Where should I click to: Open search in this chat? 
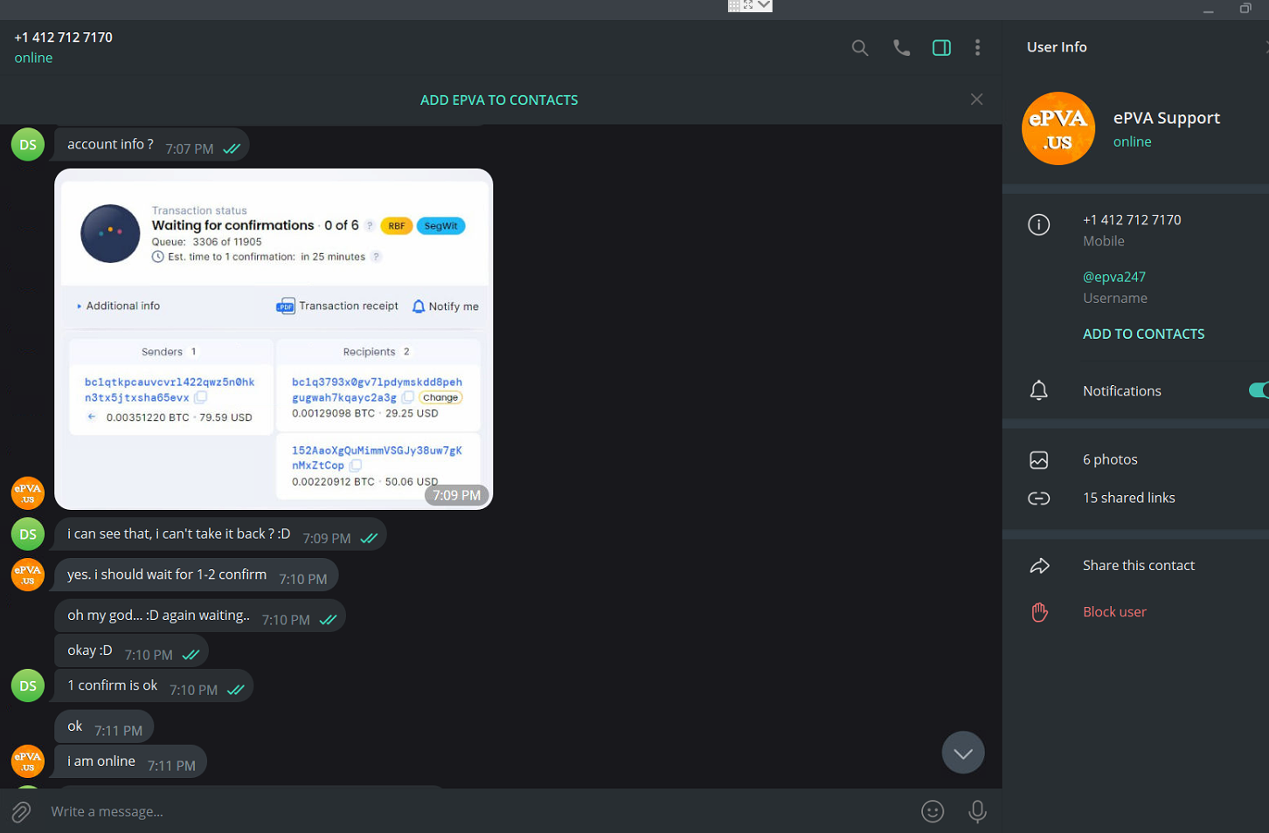pyautogui.click(x=860, y=48)
